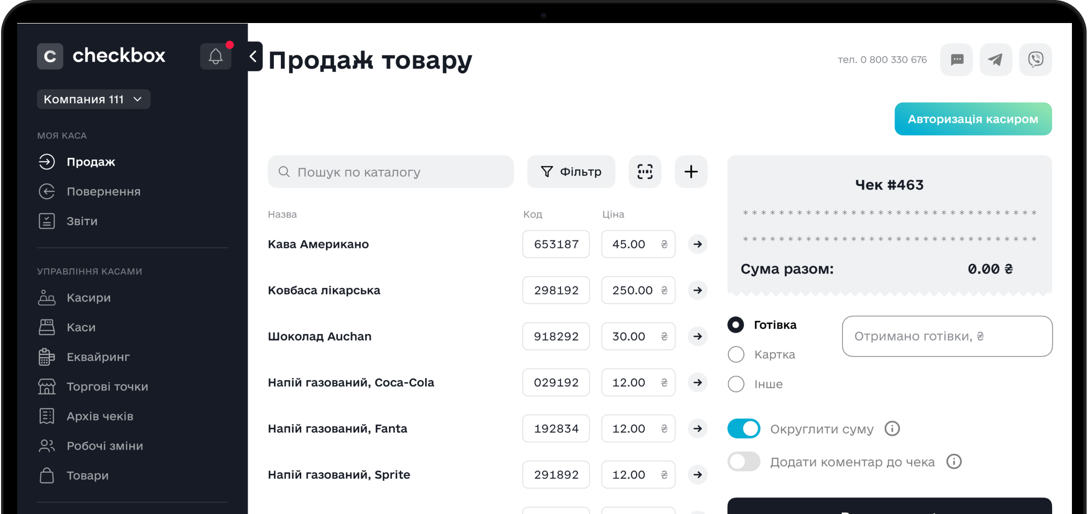1088x514 pixels.
Task: Open the chat message icon
Action: pyautogui.click(x=957, y=59)
